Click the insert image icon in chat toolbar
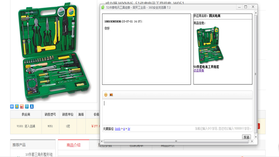 point(111,95)
